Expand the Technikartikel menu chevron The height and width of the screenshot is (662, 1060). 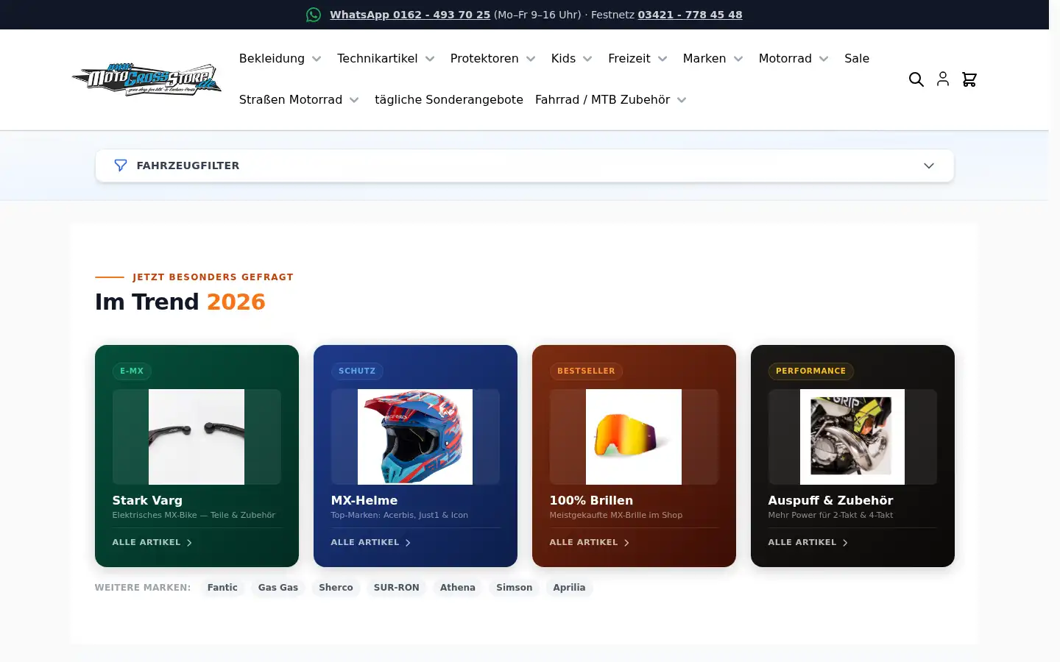click(430, 59)
